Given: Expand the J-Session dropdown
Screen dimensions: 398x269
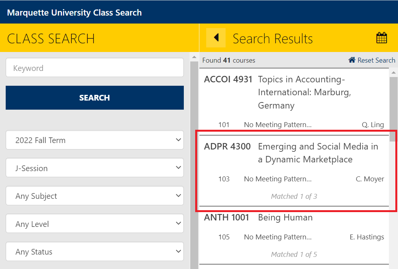Looking at the screenshot, I should [95, 168].
